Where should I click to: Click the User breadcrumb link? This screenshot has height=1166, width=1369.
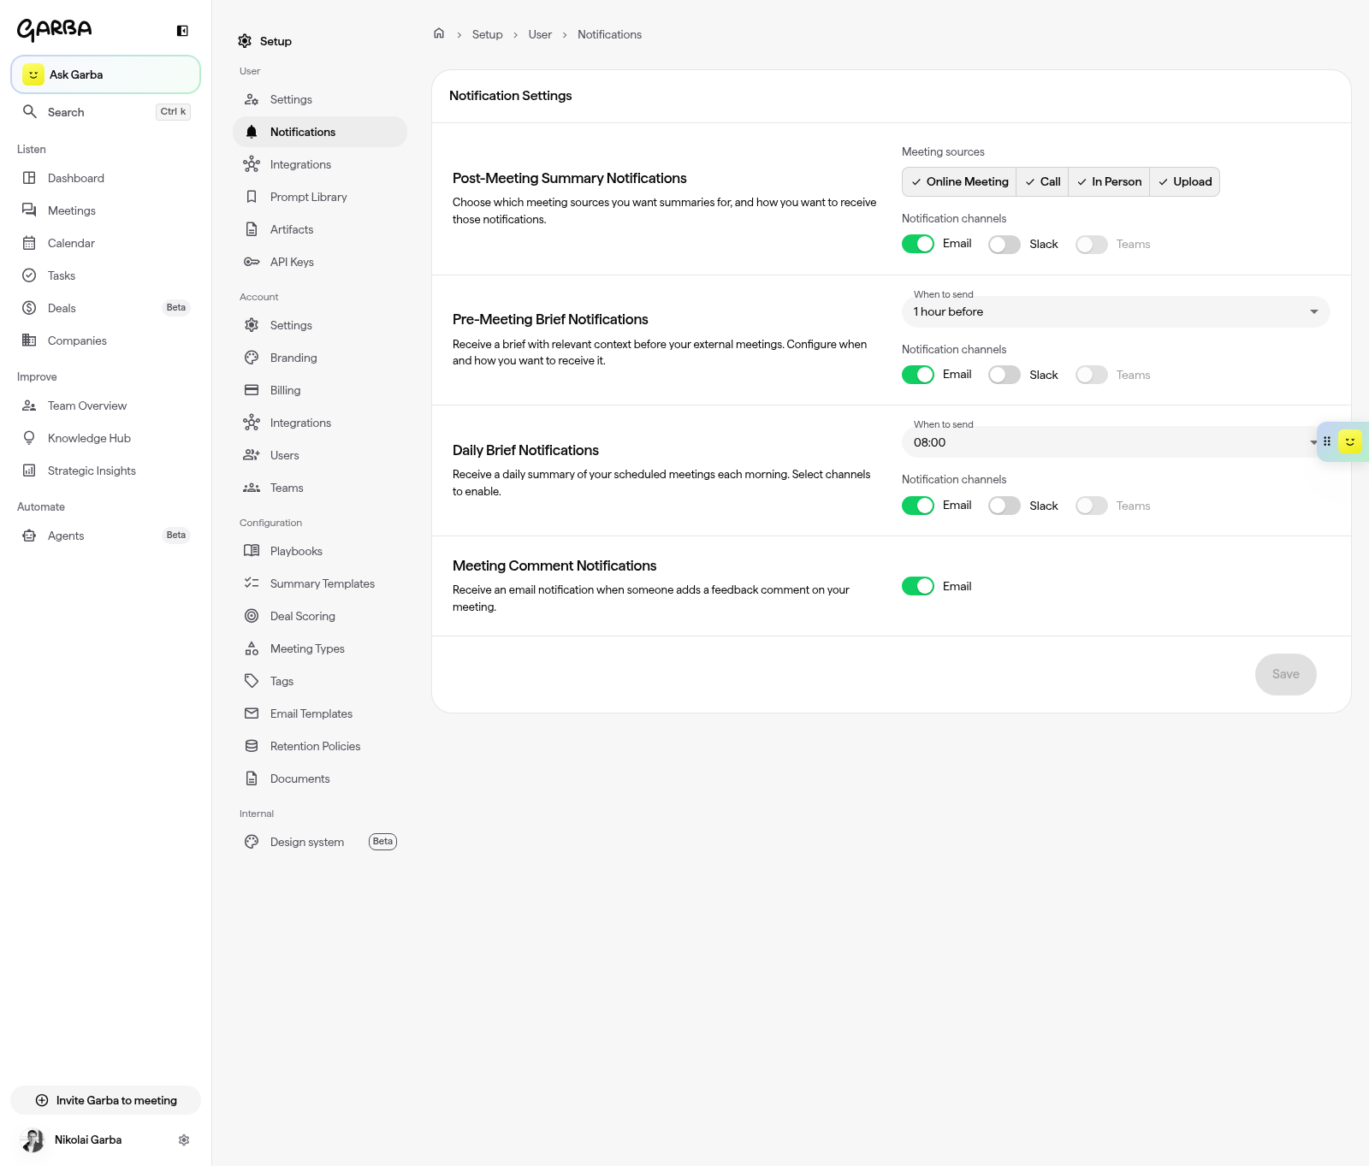540,34
